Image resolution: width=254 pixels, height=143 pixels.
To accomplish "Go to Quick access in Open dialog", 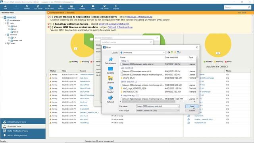I will 110,61.
